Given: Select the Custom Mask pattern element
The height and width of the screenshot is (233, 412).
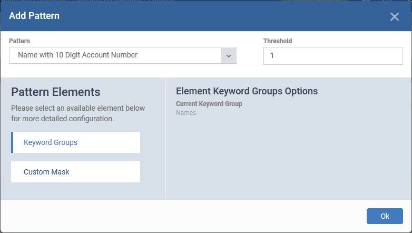Looking at the screenshot, I should [76, 172].
